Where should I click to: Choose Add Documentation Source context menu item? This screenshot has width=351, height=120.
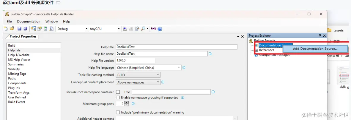click(x=315, y=48)
